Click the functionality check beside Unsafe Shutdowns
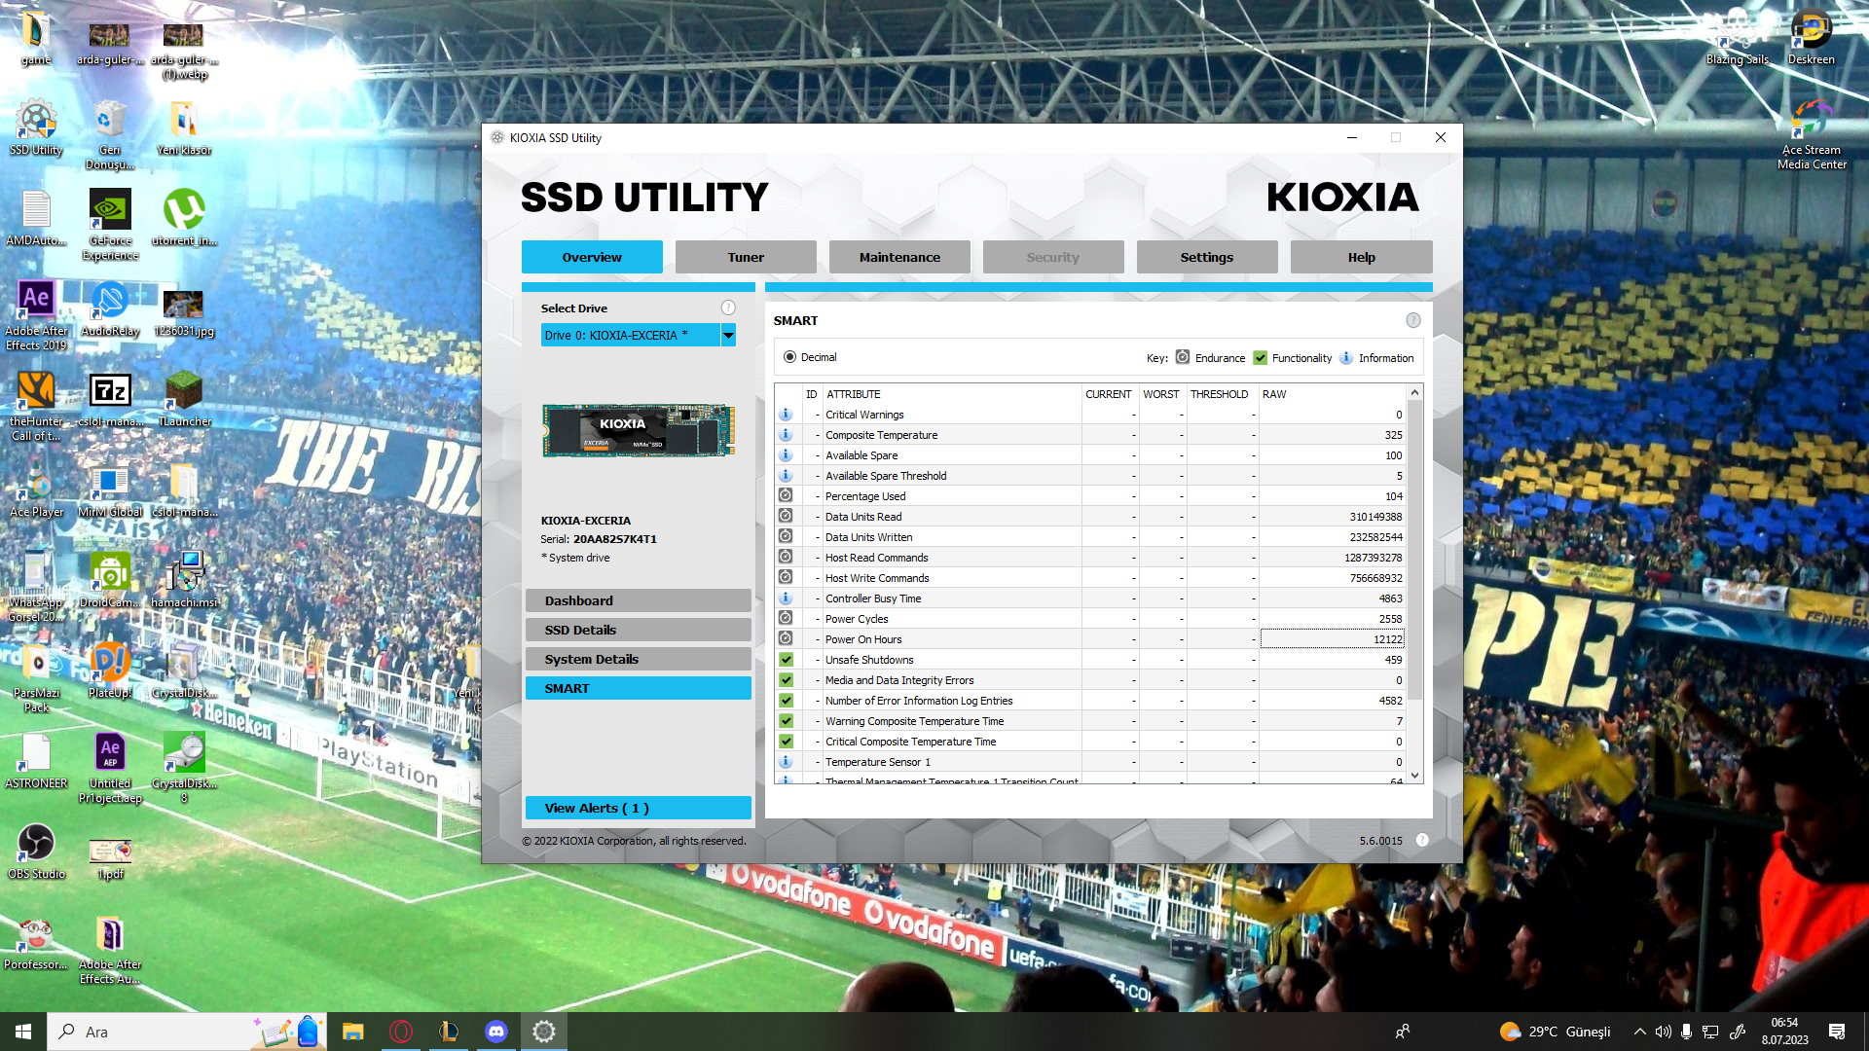Viewport: 1869px width, 1051px height. click(x=786, y=660)
